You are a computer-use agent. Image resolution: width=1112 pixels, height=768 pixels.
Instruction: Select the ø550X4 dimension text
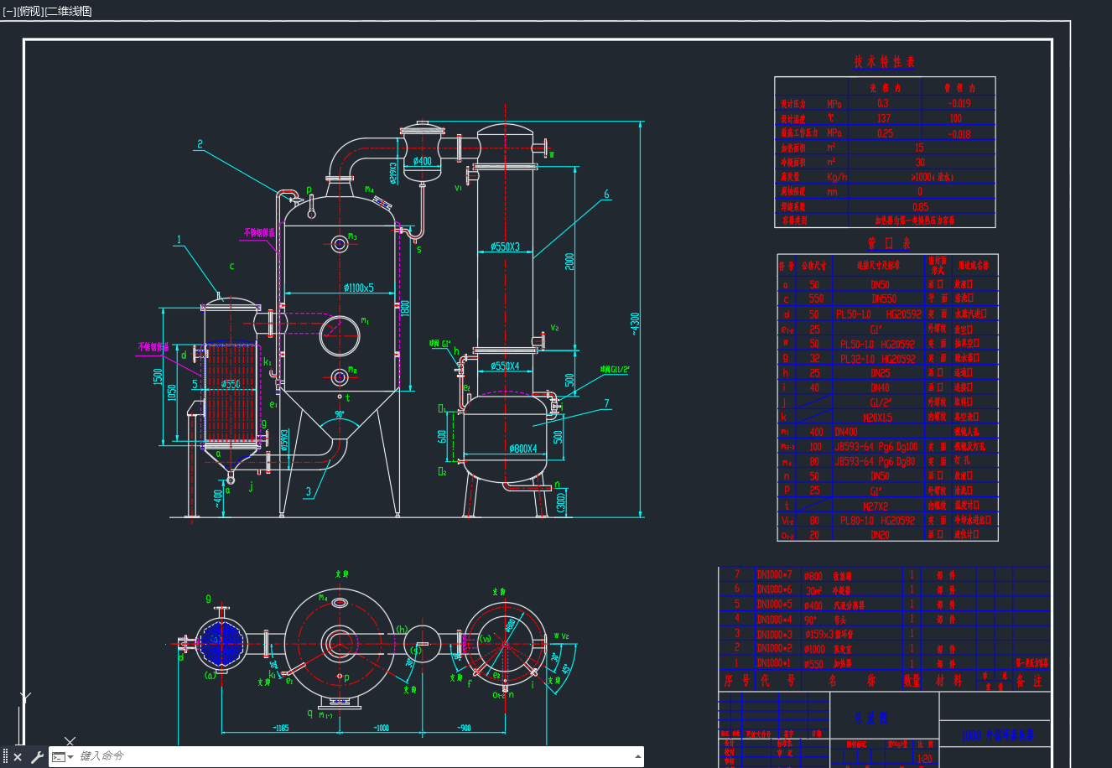pyautogui.click(x=505, y=366)
